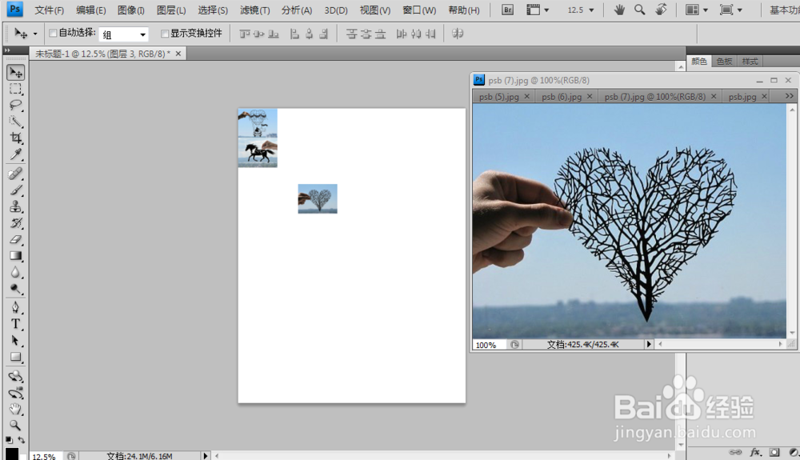The width and height of the screenshot is (800, 460).
Task: Switch to the 色板 panel tab
Action: pyautogui.click(x=724, y=61)
